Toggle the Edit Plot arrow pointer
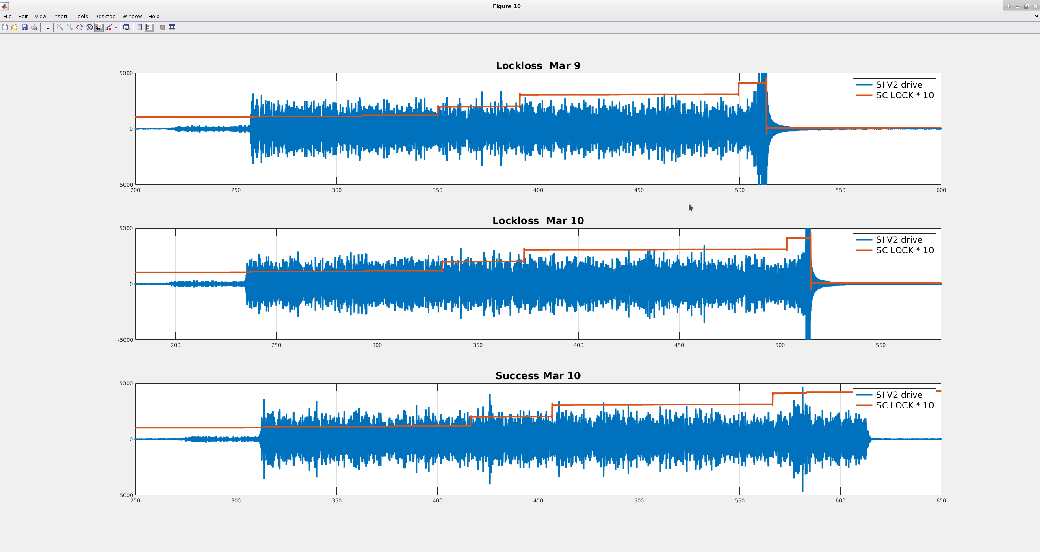The image size is (1040, 552). click(x=48, y=27)
